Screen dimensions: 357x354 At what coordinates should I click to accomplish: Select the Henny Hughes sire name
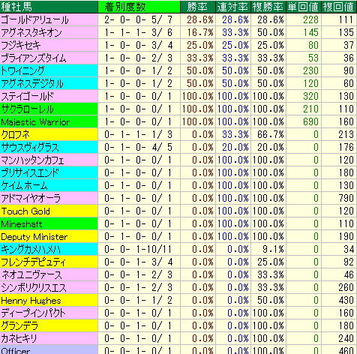[x=31, y=301]
